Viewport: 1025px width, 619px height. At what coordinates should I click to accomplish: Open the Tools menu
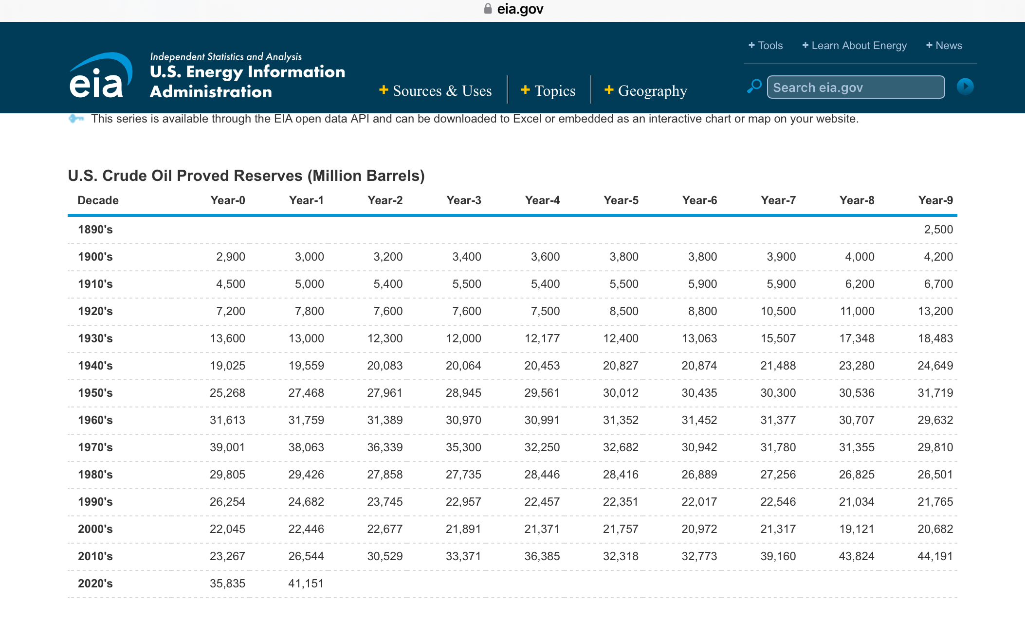click(766, 46)
